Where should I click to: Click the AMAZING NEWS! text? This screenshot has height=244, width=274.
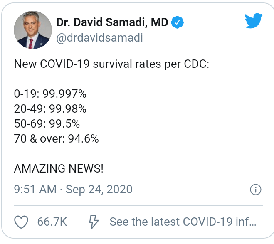tap(59, 168)
